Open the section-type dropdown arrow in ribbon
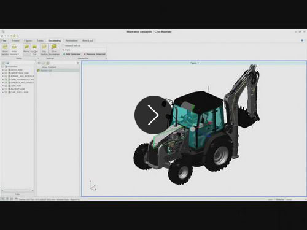The image size is (307, 230). (18, 54)
